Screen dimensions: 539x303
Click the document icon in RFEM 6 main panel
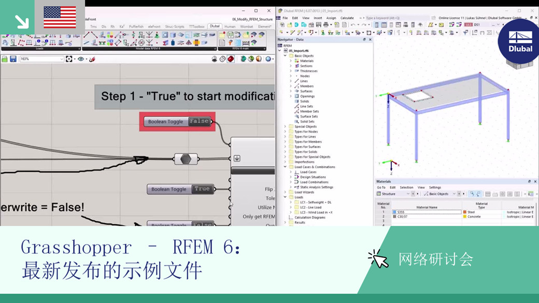pyautogui.click(x=222, y=43)
